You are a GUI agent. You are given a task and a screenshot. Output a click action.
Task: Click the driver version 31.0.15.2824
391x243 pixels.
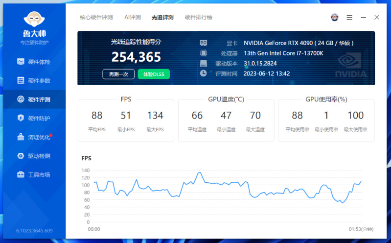(x=260, y=63)
